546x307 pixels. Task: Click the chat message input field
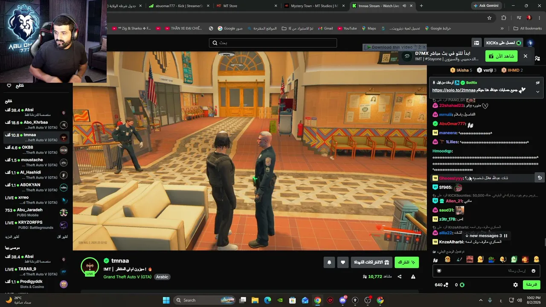(x=487, y=271)
